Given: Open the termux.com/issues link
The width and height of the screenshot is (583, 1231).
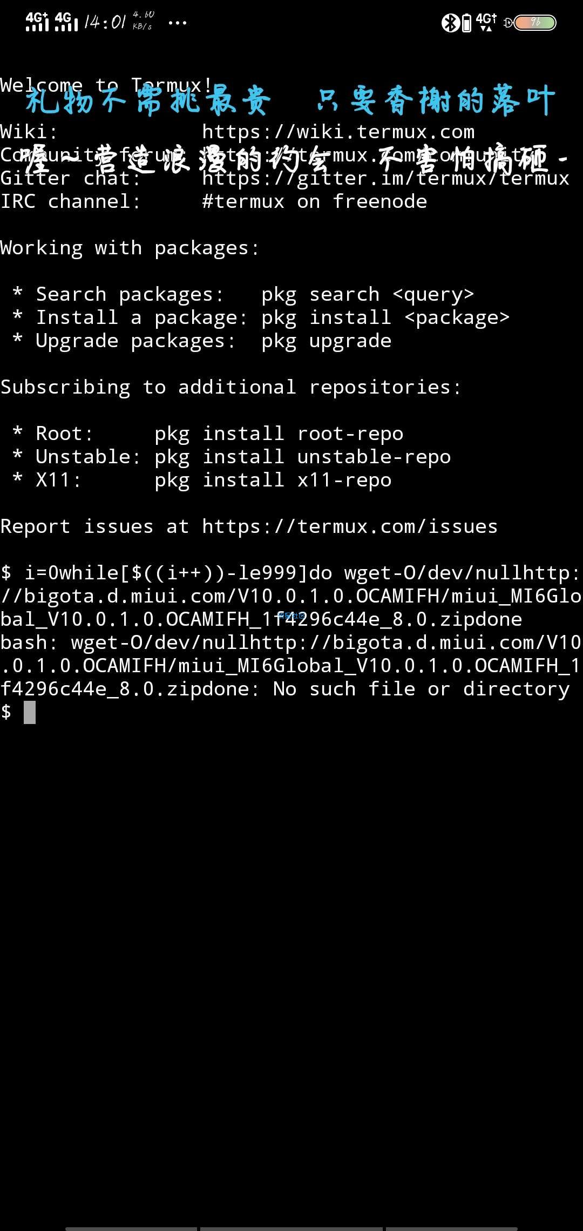Looking at the screenshot, I should 350,526.
